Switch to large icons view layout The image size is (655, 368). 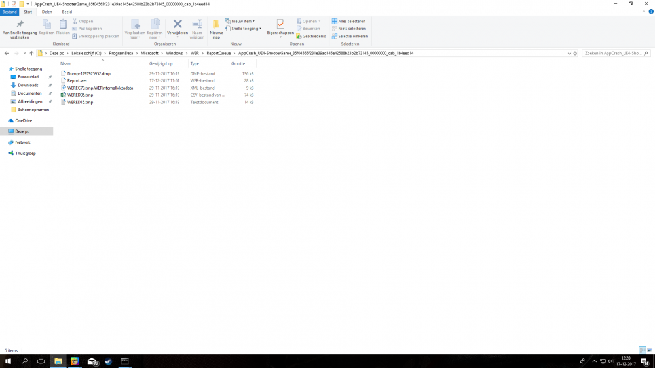pyautogui.click(x=650, y=350)
